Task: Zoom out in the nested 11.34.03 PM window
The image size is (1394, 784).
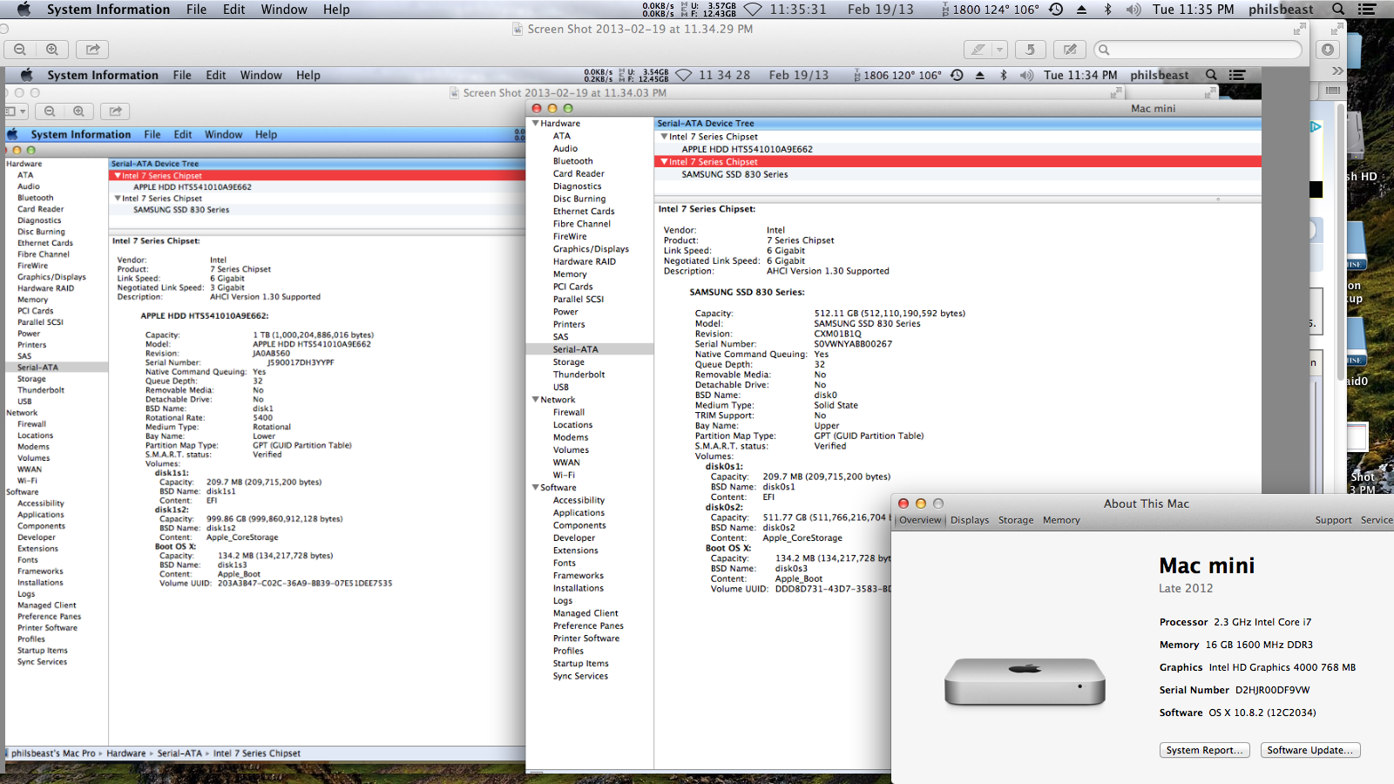Action: (x=50, y=112)
